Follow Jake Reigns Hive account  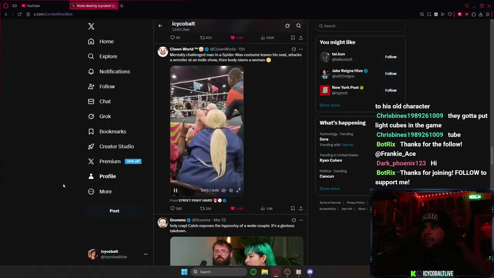[x=391, y=73]
